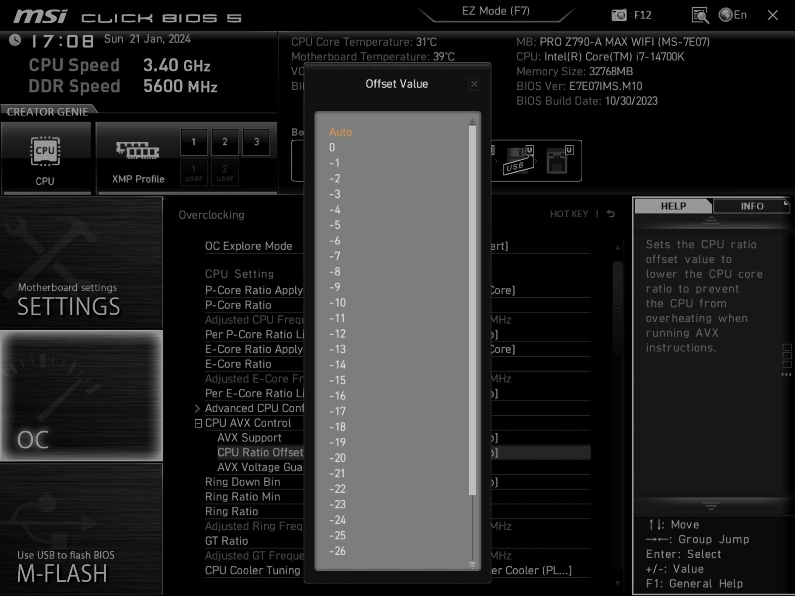Image resolution: width=795 pixels, height=596 pixels.
Task: Enable XMP profile 2 button
Action: [x=225, y=142]
